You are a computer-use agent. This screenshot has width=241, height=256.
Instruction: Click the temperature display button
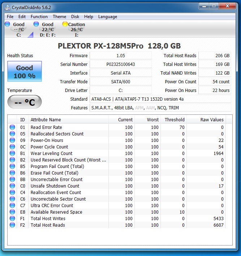25,102
